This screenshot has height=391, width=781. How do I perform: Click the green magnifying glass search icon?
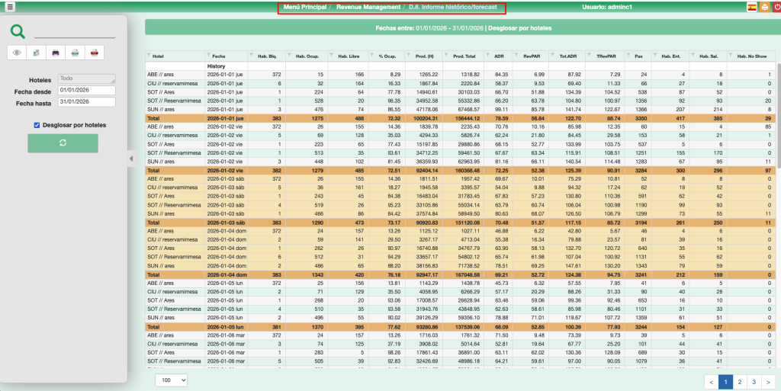pyautogui.click(x=18, y=32)
